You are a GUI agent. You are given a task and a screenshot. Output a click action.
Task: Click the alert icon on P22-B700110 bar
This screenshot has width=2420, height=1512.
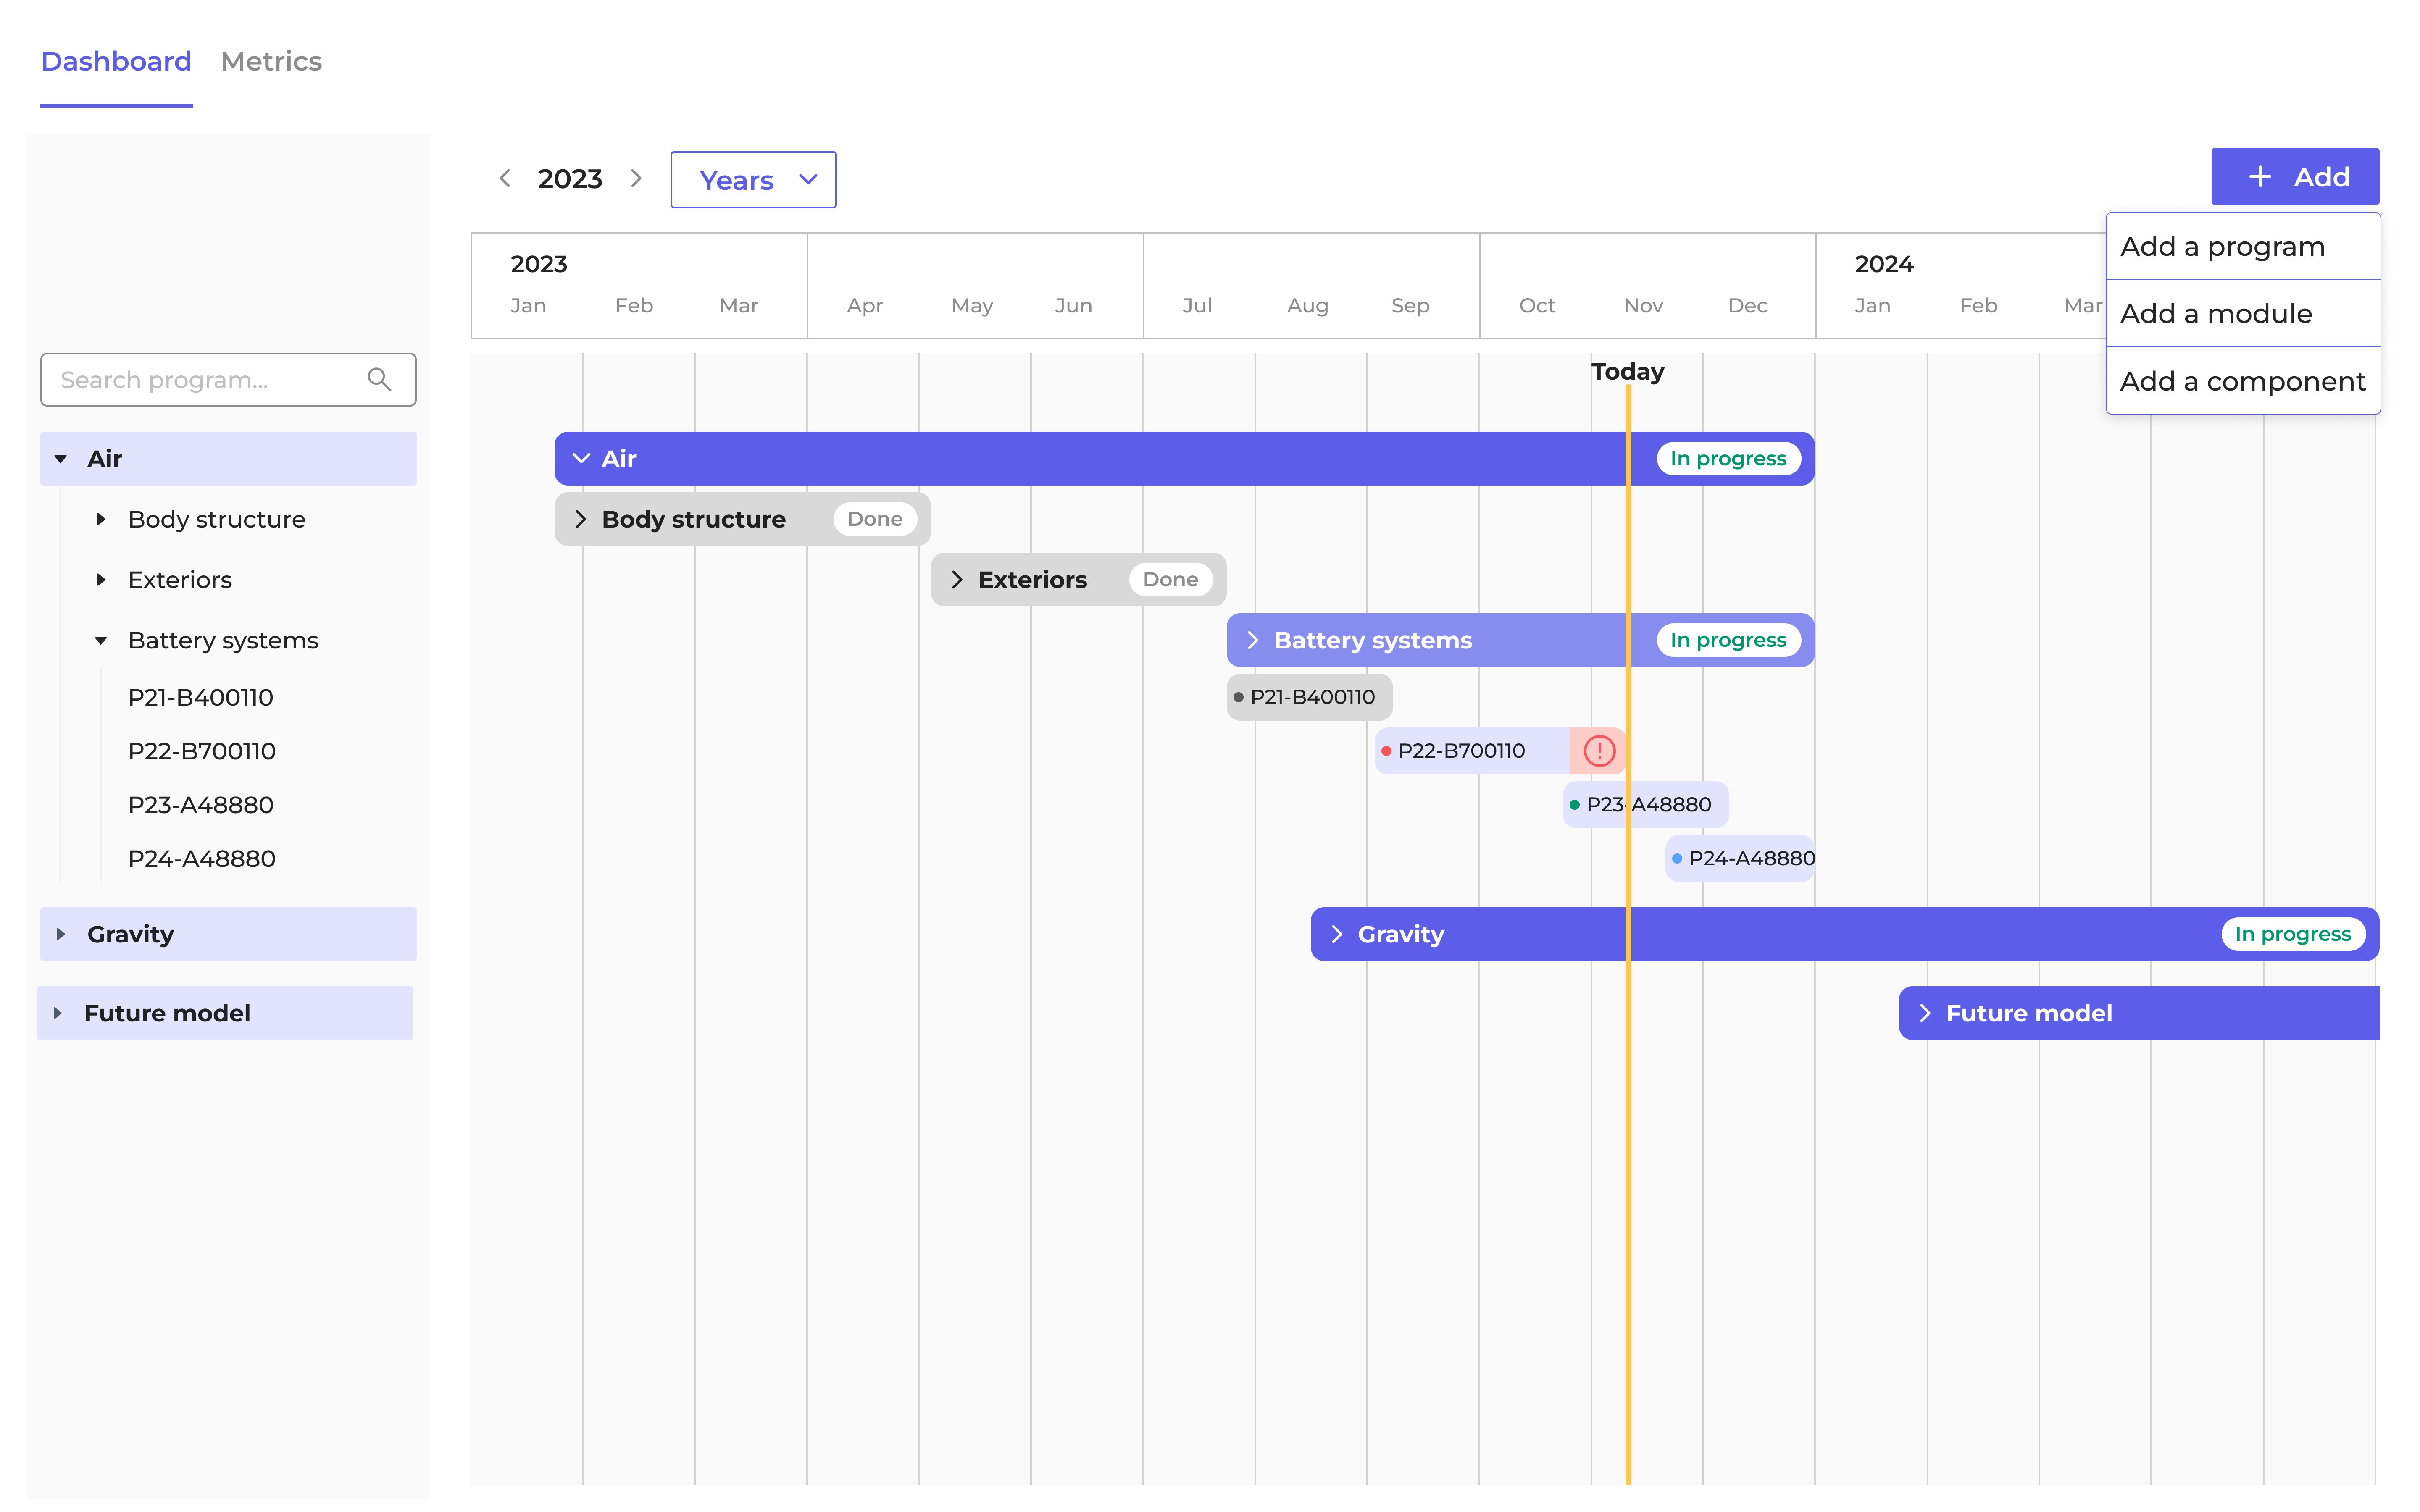tap(1599, 750)
